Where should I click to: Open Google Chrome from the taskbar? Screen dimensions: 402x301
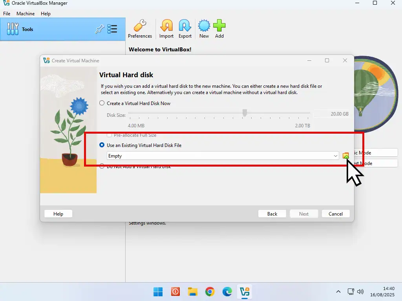tap(210, 292)
